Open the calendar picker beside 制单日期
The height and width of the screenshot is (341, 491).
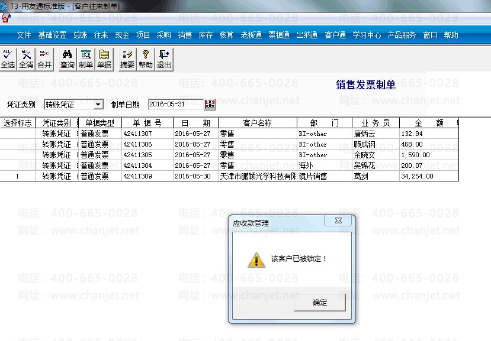(210, 104)
